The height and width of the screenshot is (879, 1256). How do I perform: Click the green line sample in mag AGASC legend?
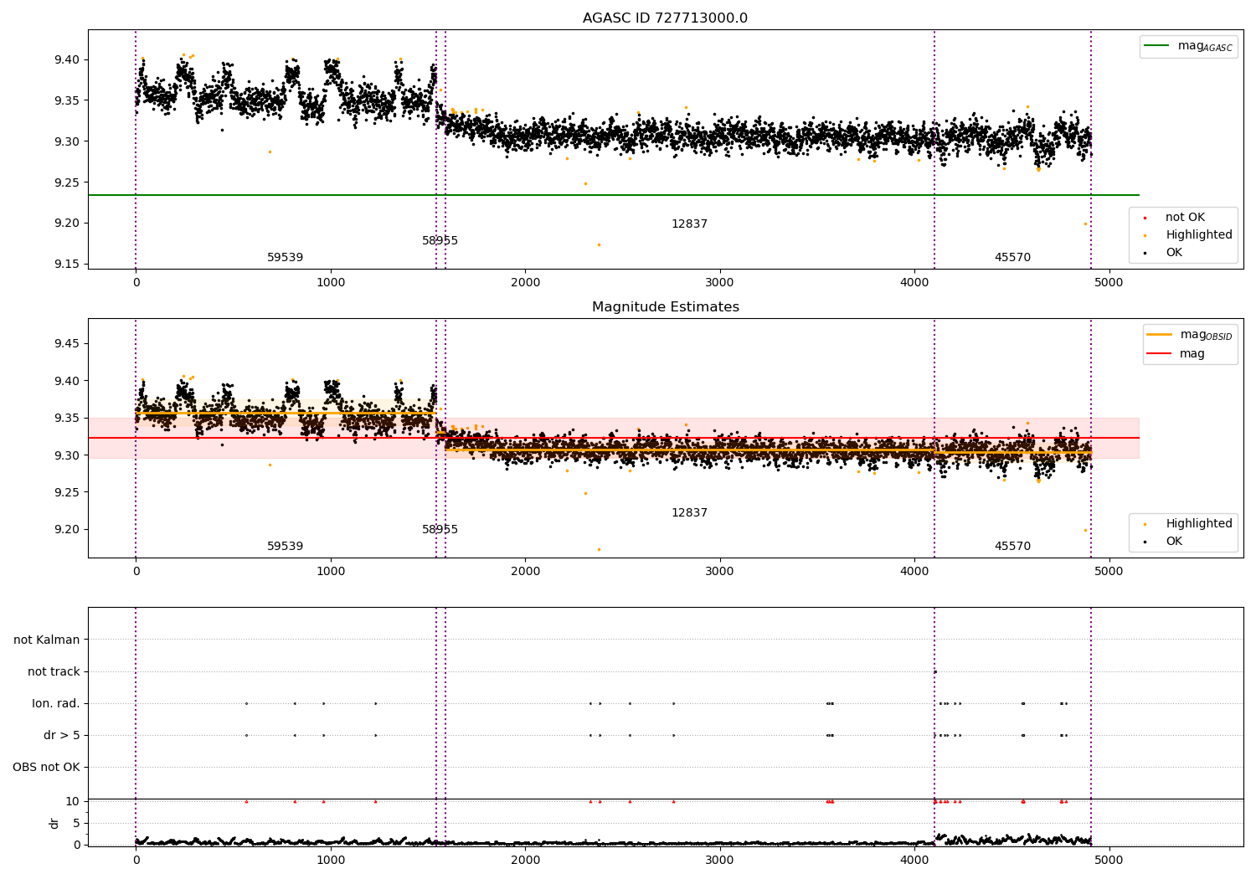pos(1156,46)
